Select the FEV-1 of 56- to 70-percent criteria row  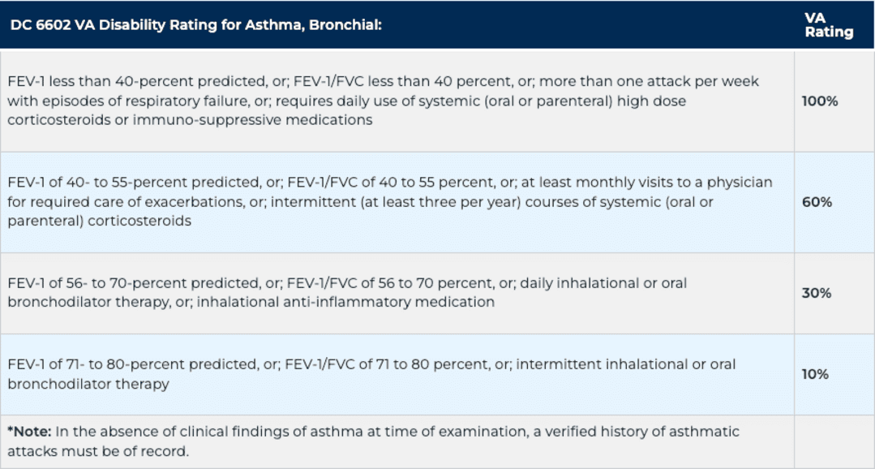tap(397, 293)
